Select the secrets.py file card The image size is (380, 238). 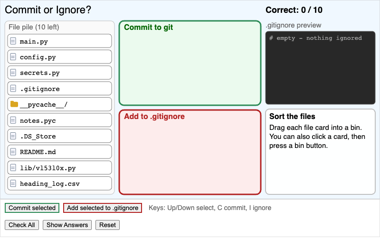click(60, 73)
